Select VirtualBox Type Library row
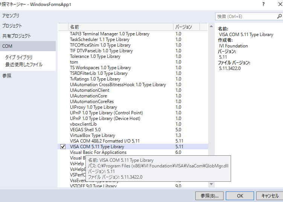283x202 pixels. pos(132,135)
